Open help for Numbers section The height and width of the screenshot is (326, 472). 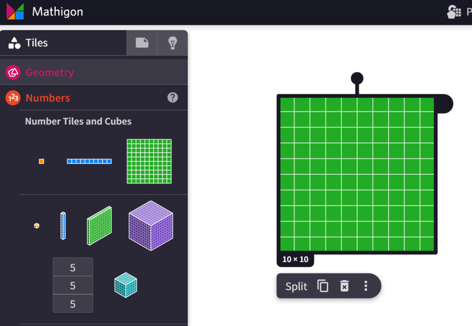[x=172, y=97]
